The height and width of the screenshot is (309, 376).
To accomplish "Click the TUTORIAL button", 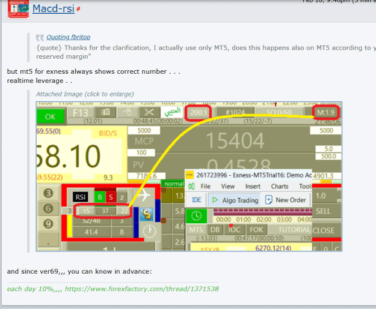I will tap(290, 230).
